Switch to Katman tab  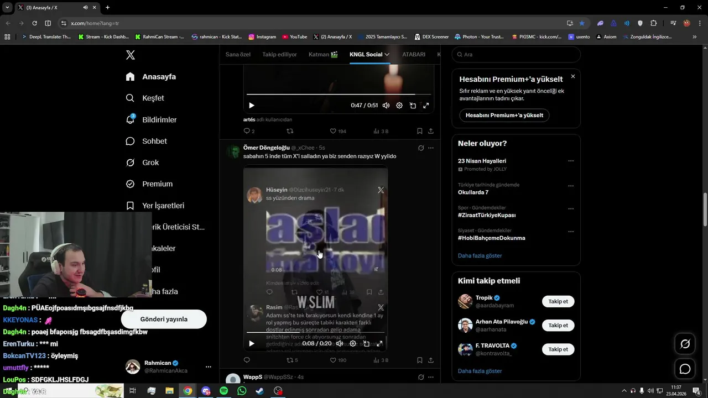point(323,54)
